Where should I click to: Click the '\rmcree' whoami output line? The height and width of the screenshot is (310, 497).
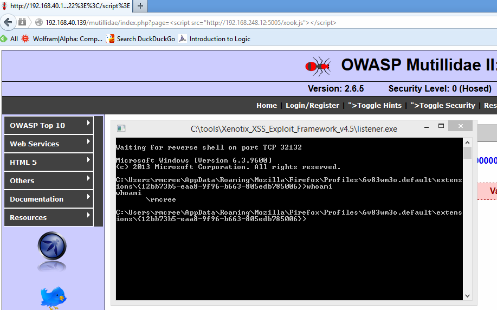coord(161,199)
